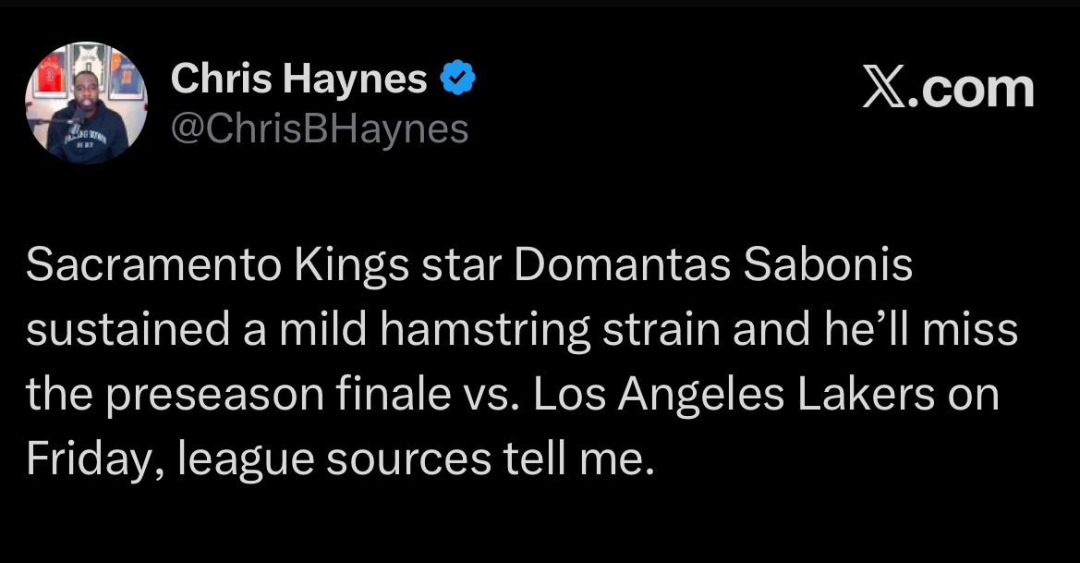The width and height of the screenshot is (1080, 563).
Task: Visit the @ChrisBHaynes handle
Action: [320, 129]
